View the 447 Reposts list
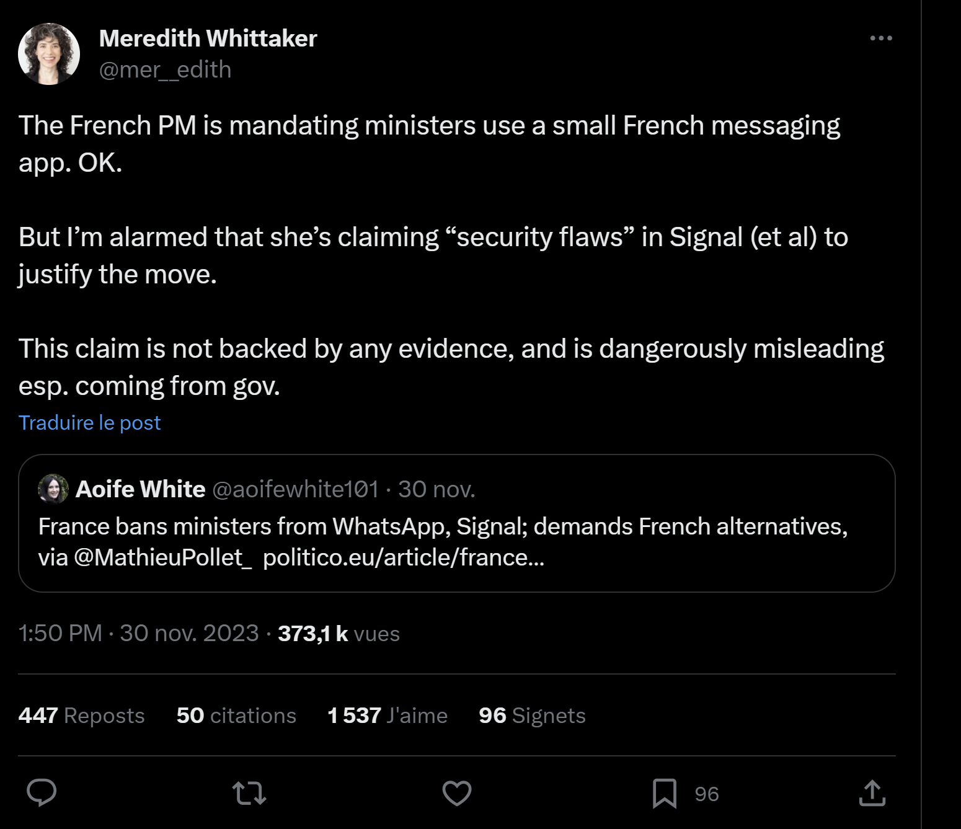Screen dimensions: 961x829 [x=81, y=715]
